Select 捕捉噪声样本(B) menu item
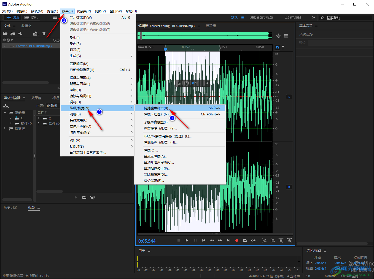Image resolution: width=374 pixels, height=279 pixels. click(180, 108)
